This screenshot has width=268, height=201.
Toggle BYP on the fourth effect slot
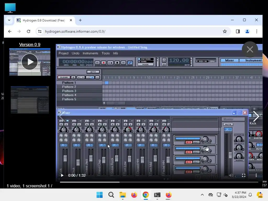189,172
